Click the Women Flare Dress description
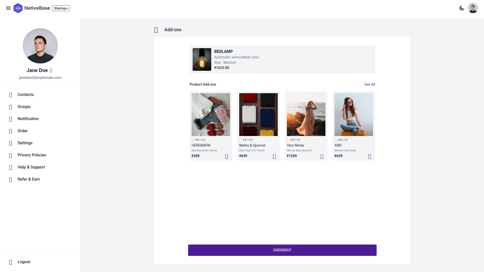This screenshot has height=272, width=484. click(x=345, y=150)
